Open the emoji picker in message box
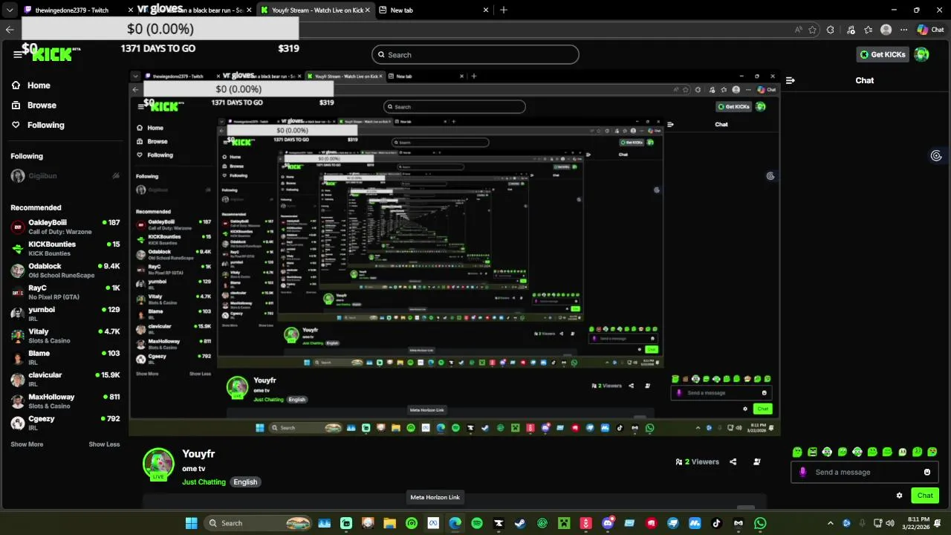Viewport: 951px width, 535px height. click(x=927, y=472)
